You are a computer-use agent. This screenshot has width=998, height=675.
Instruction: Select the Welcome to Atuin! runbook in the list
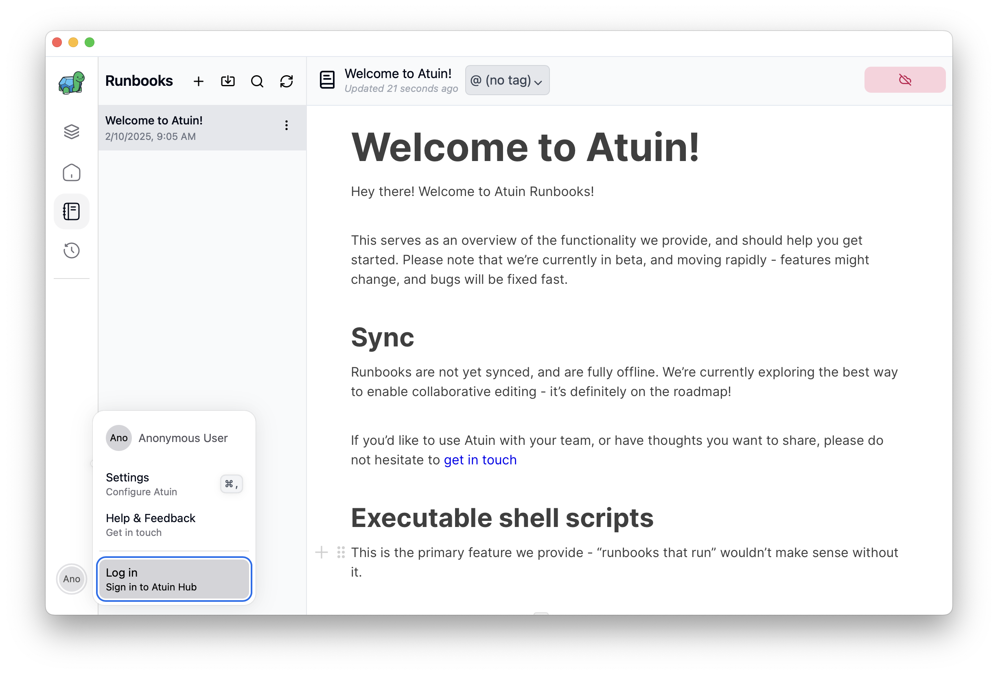point(202,128)
